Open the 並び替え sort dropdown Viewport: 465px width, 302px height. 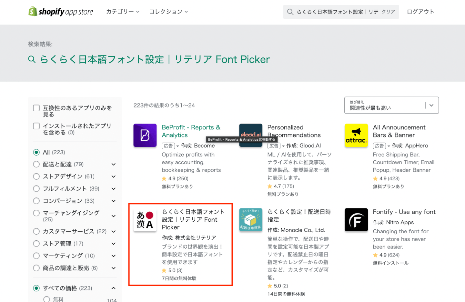click(392, 105)
